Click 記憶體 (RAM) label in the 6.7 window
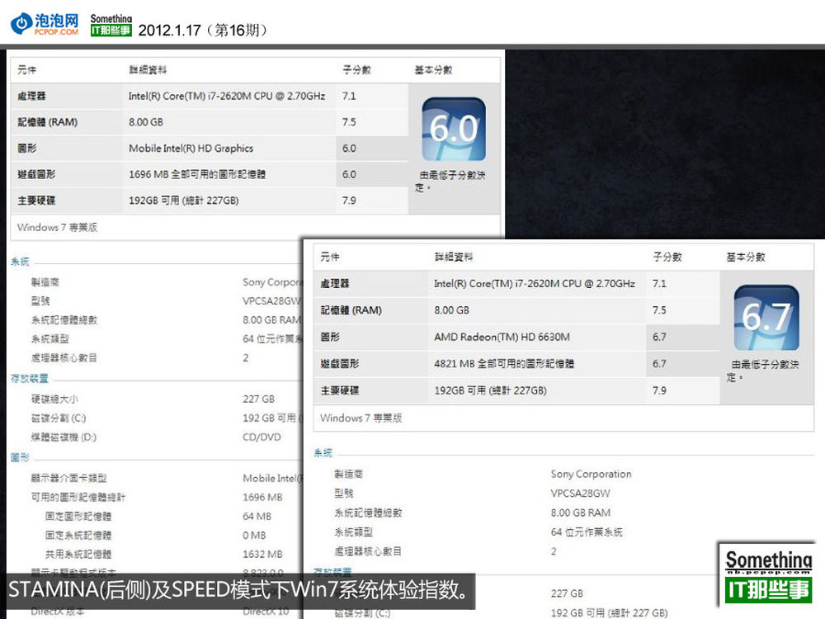The image size is (825, 619). point(351,310)
